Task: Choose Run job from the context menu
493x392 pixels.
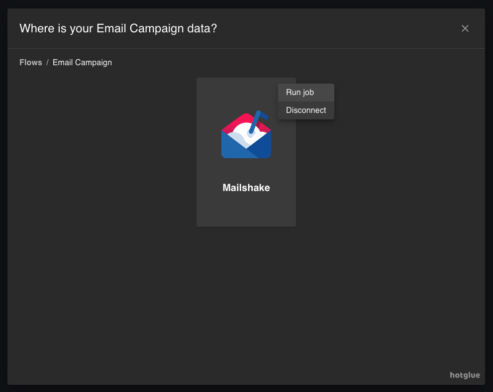Action: click(x=306, y=93)
